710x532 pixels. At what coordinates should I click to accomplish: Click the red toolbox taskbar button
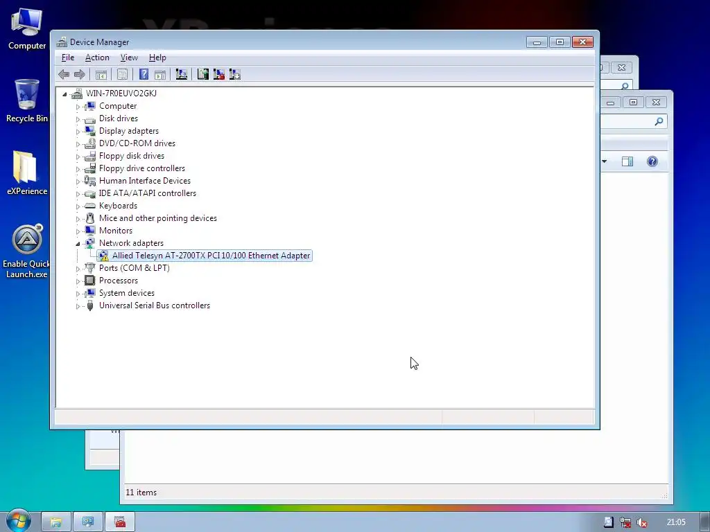click(x=119, y=522)
